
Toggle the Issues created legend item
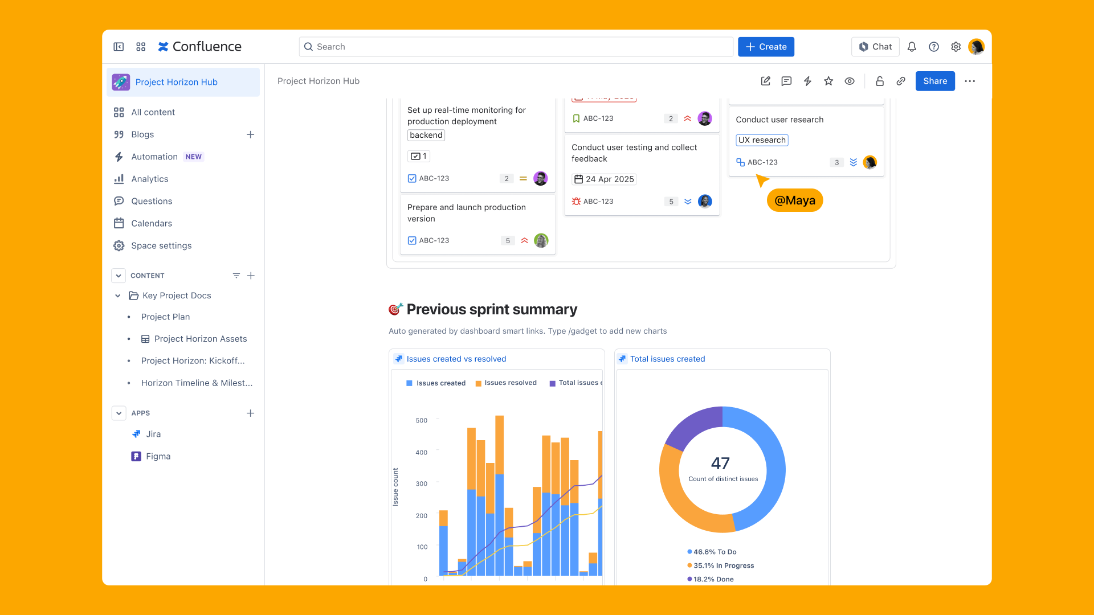pyautogui.click(x=436, y=383)
